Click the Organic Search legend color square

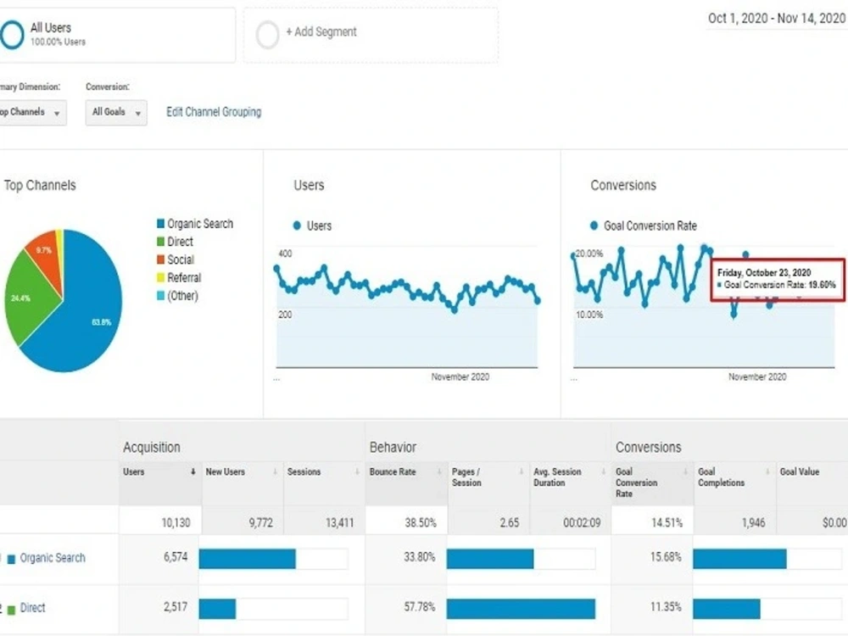pyautogui.click(x=160, y=223)
